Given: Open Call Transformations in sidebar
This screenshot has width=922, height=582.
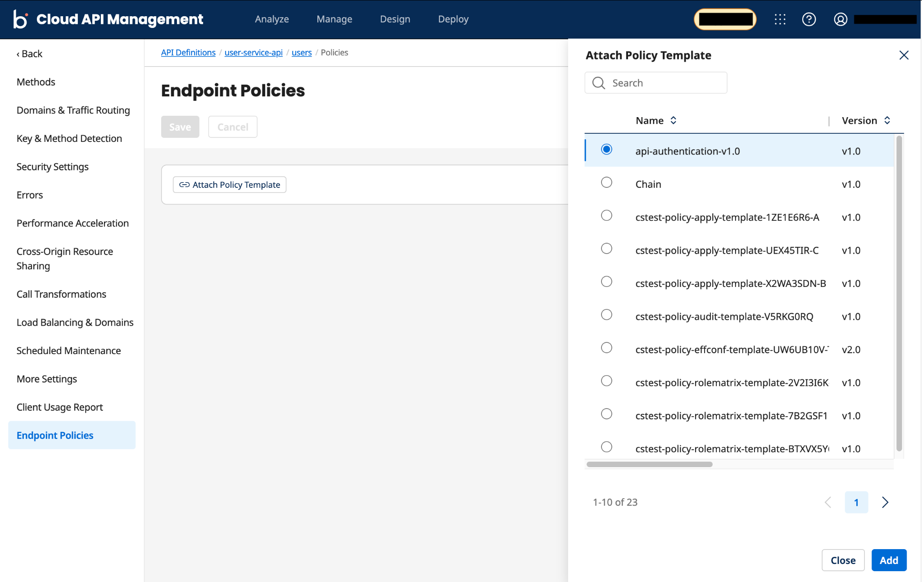Looking at the screenshot, I should click(x=61, y=294).
